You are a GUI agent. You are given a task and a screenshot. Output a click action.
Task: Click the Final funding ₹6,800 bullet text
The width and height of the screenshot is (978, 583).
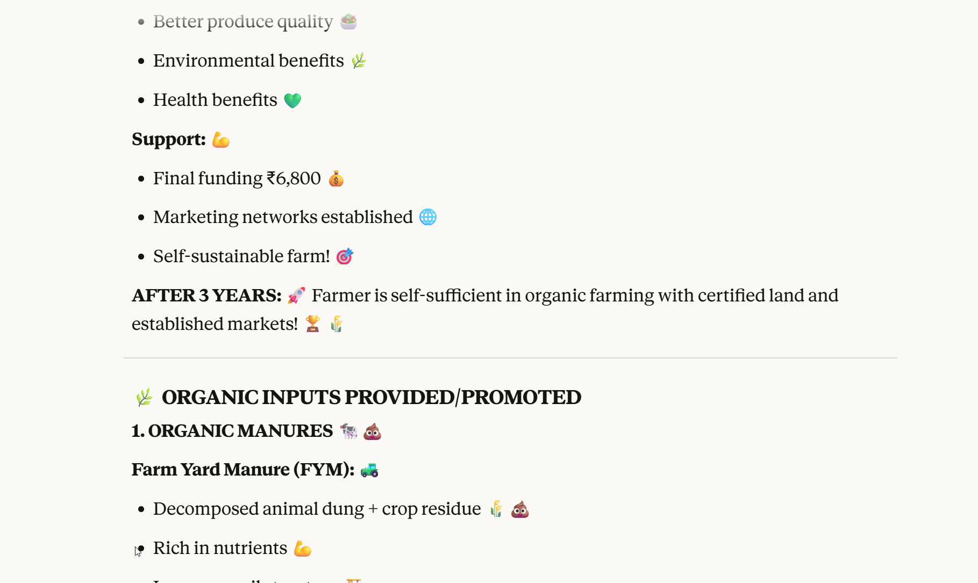click(237, 178)
